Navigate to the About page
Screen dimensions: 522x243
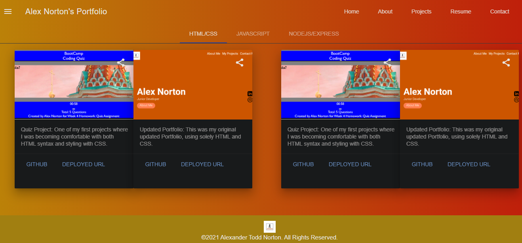pos(385,11)
